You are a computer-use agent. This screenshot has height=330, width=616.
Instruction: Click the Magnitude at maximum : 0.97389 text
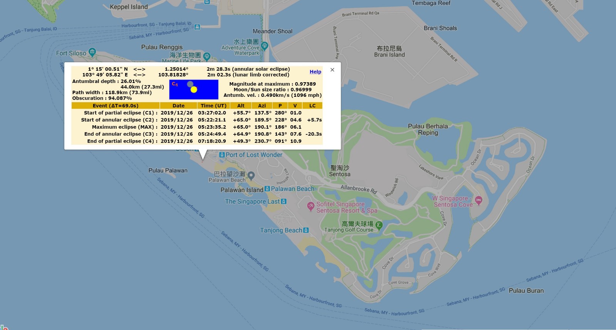273,84
